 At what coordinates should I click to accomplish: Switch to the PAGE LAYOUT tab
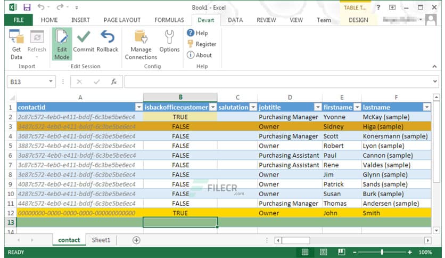[122, 20]
